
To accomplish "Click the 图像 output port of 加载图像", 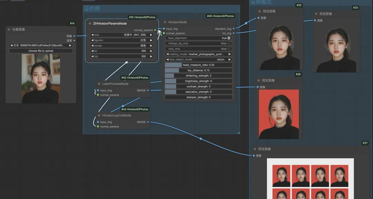I will [x=74, y=36].
